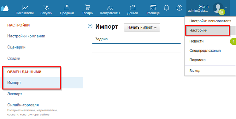Open the Экспорт sidebar link
The image size is (236, 119).
pyautogui.click(x=15, y=94)
